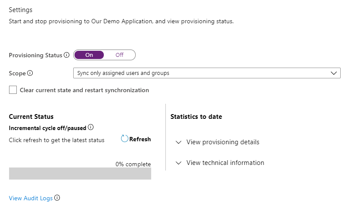Expand the View technical information label
The image size is (345, 211).
[x=225, y=163]
